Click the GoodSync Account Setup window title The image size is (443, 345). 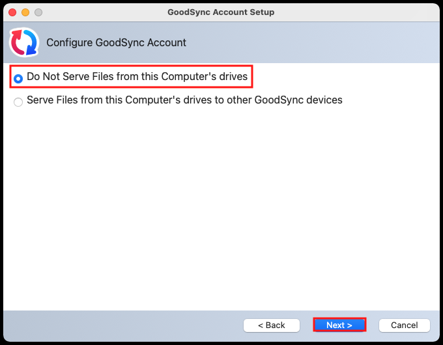(x=221, y=12)
